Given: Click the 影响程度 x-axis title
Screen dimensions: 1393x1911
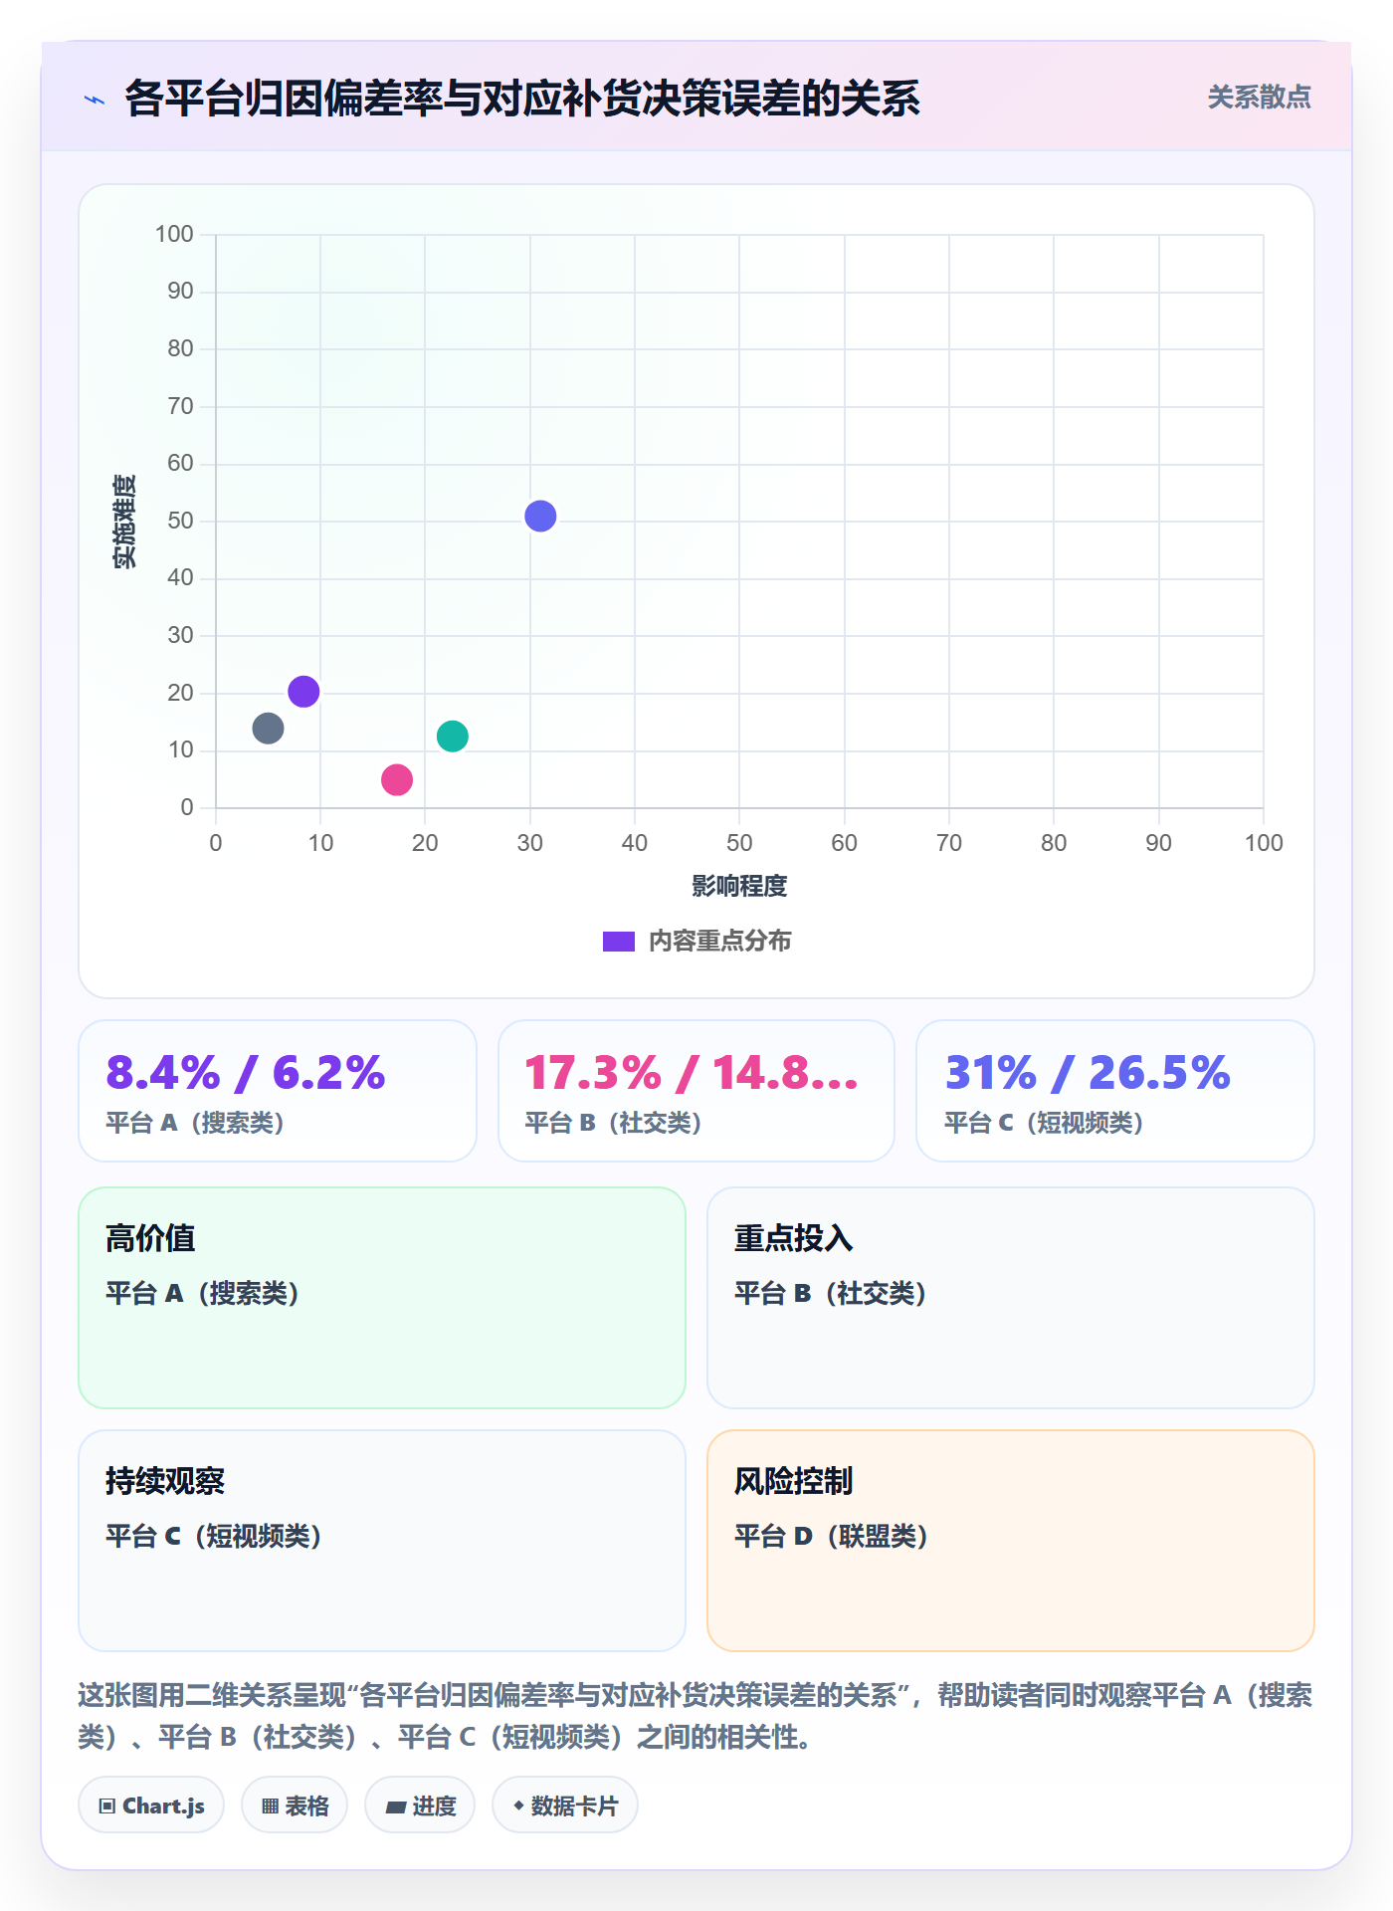Looking at the screenshot, I should click(x=739, y=886).
